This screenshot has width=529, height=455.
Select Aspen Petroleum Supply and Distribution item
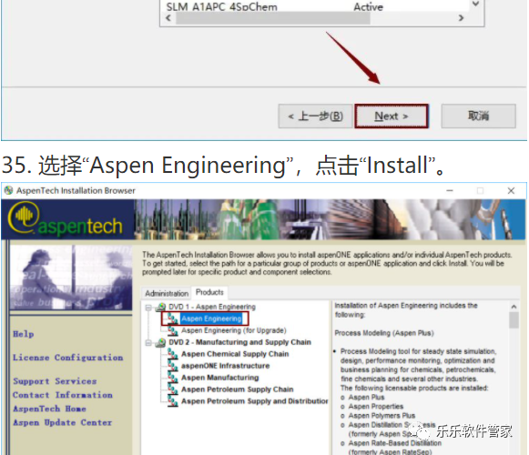coord(255,401)
